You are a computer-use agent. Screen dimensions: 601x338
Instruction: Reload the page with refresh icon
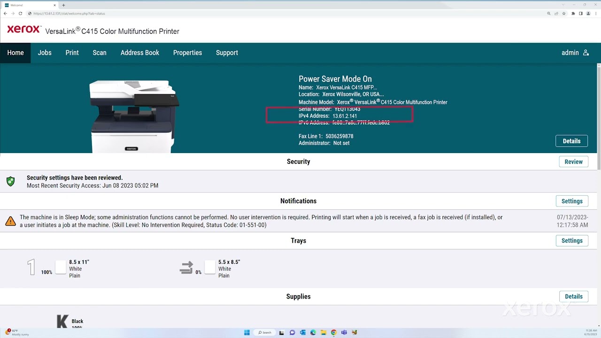pos(20,14)
